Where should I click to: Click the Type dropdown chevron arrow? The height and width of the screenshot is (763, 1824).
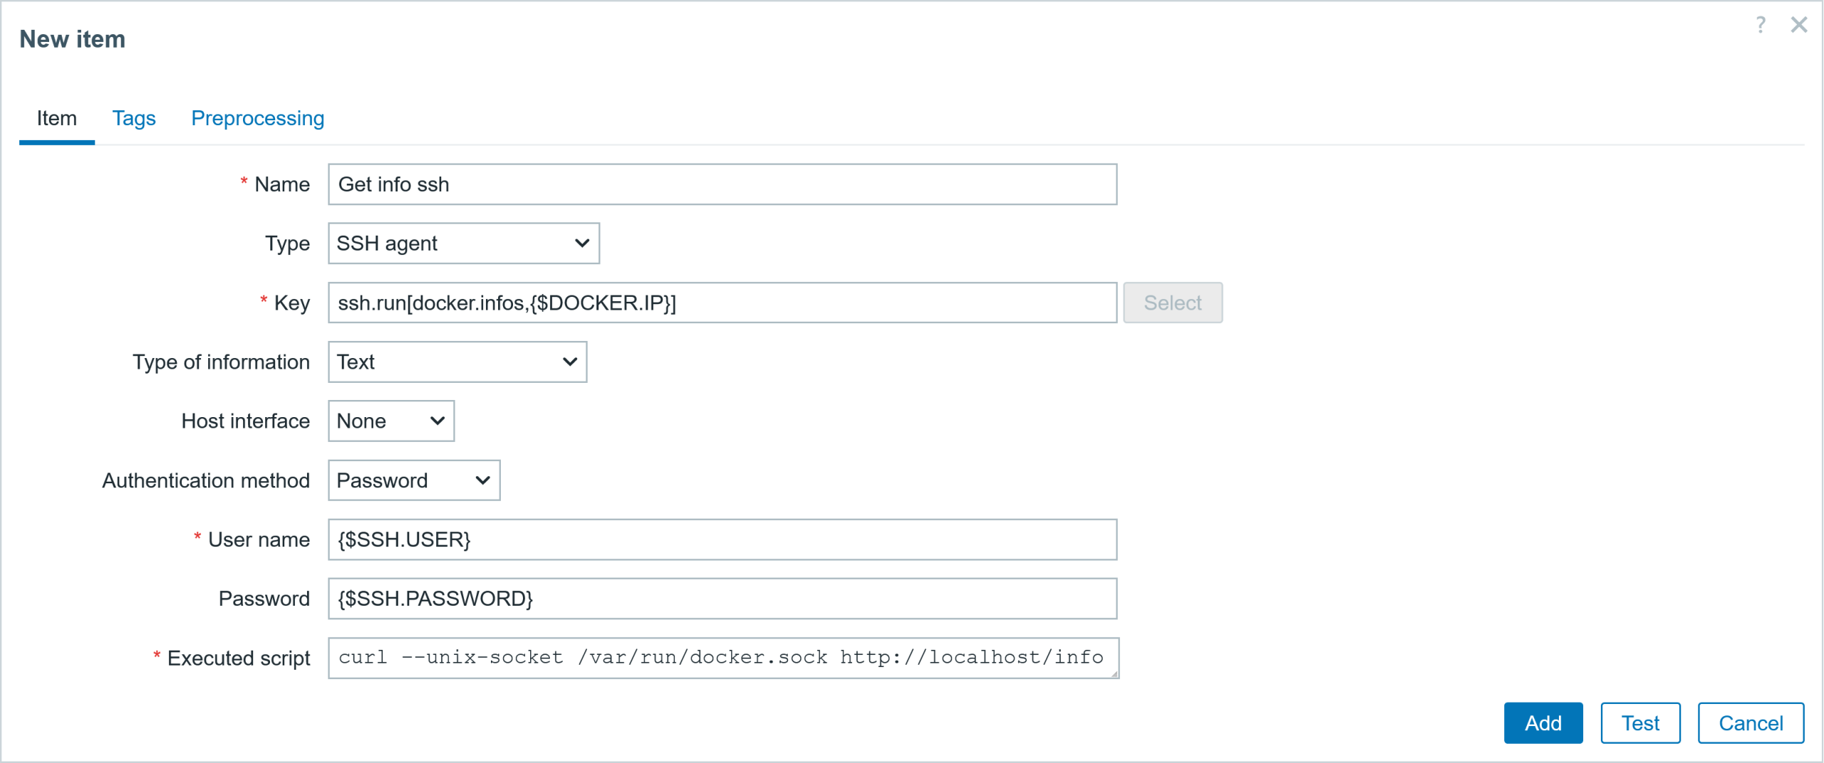pyautogui.click(x=581, y=243)
